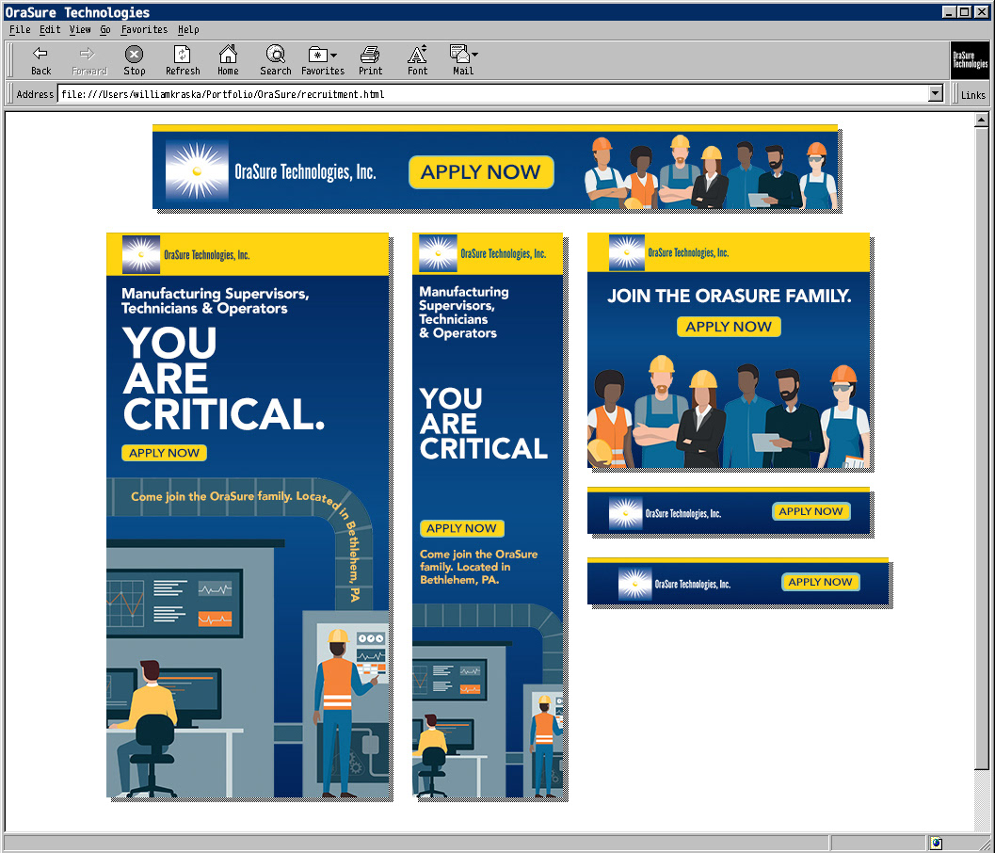Screen dimensions: 995x853
Task: Click APPLY NOW in lowest small banner
Action: (820, 582)
